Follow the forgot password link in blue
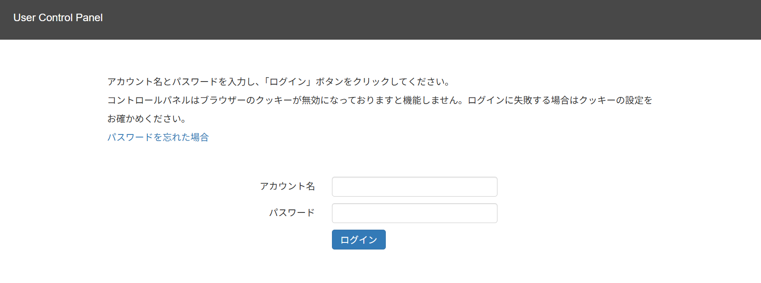 click(158, 137)
